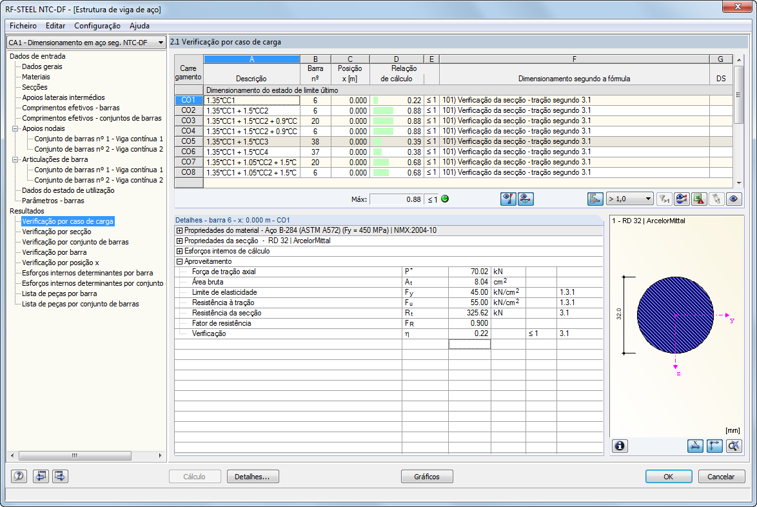Expand Propriedades da secção node
The height and width of the screenshot is (507, 757).
(180, 241)
